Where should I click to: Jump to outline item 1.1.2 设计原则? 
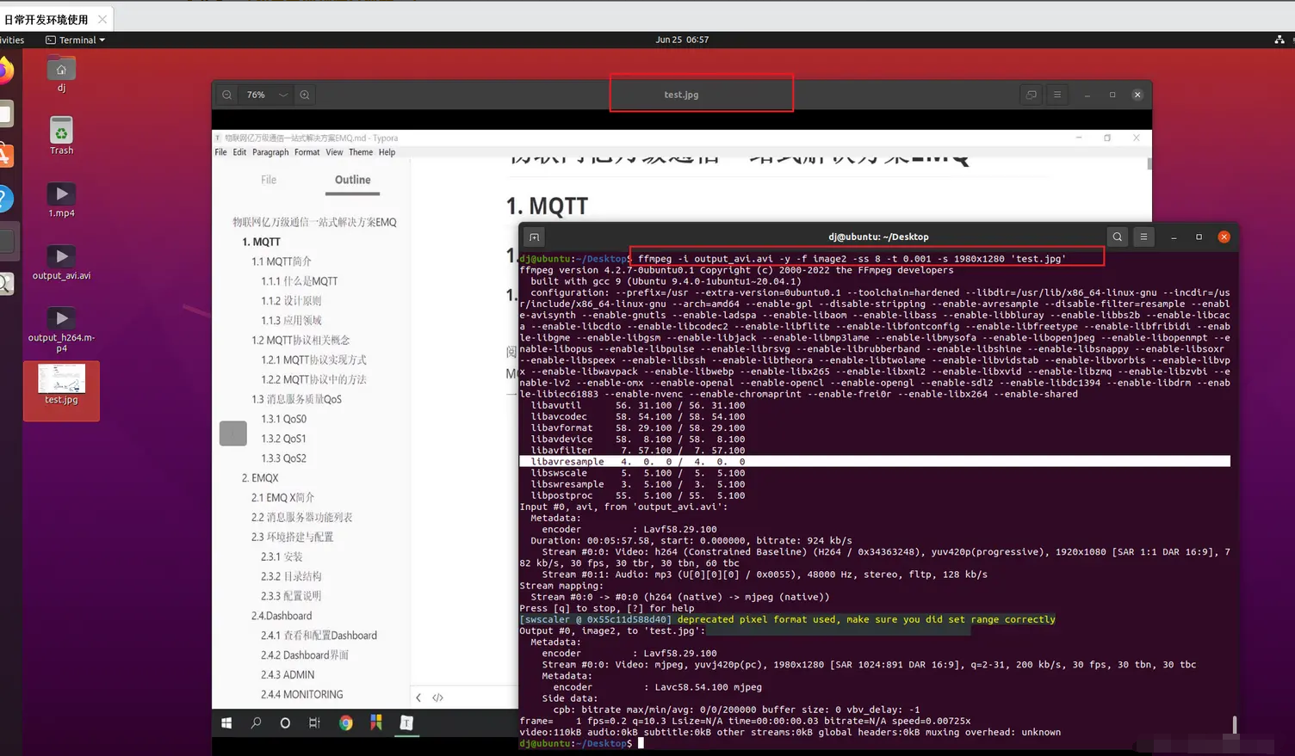(x=291, y=301)
